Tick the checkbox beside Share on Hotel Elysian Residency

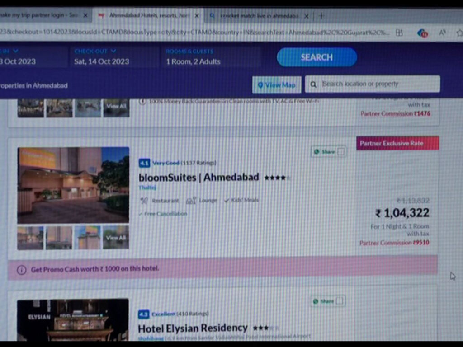pos(340,301)
